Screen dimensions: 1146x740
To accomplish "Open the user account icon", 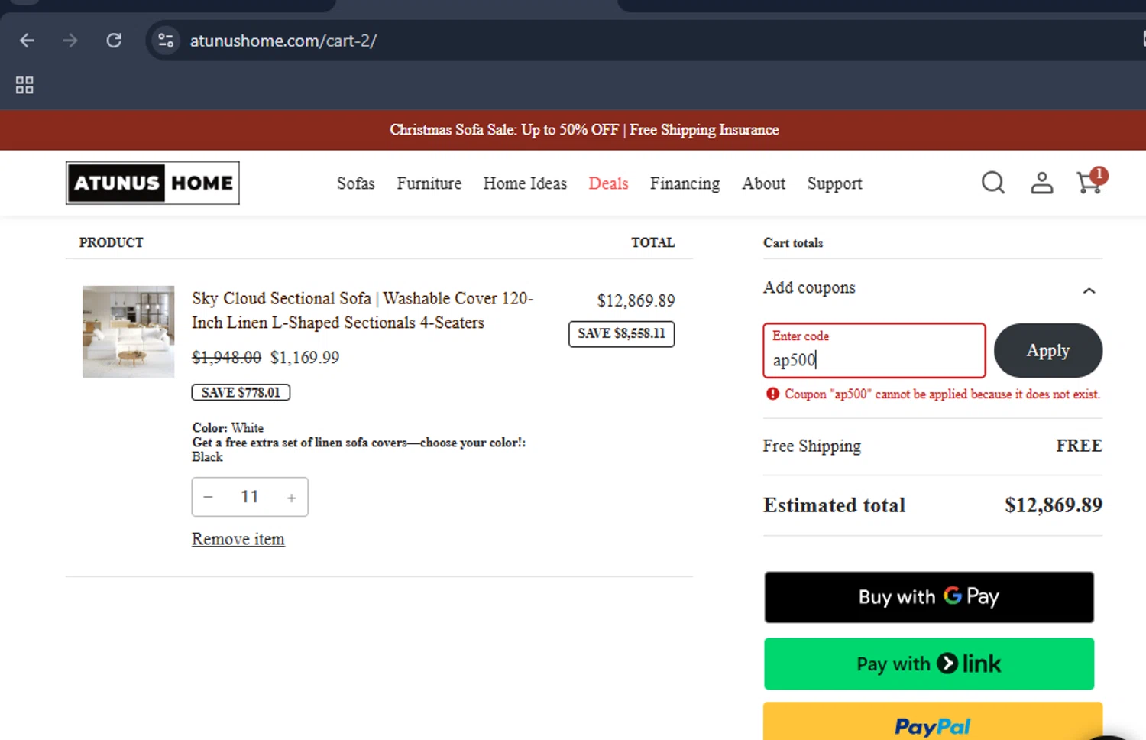I will (1042, 183).
